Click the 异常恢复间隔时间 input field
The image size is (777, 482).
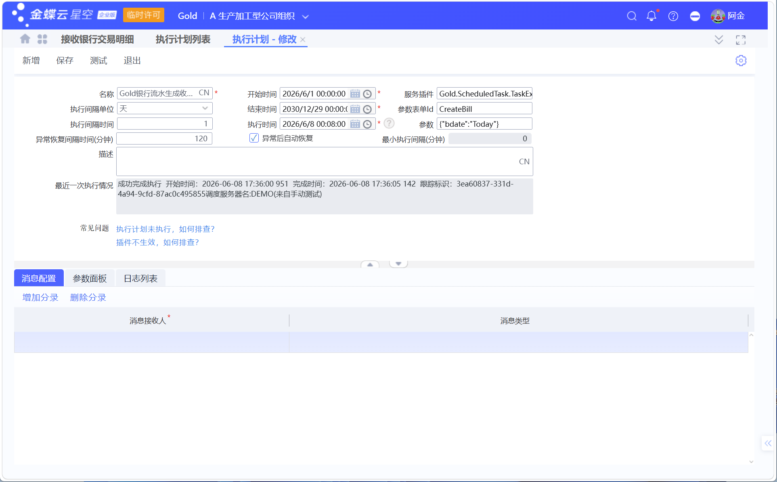tap(165, 138)
